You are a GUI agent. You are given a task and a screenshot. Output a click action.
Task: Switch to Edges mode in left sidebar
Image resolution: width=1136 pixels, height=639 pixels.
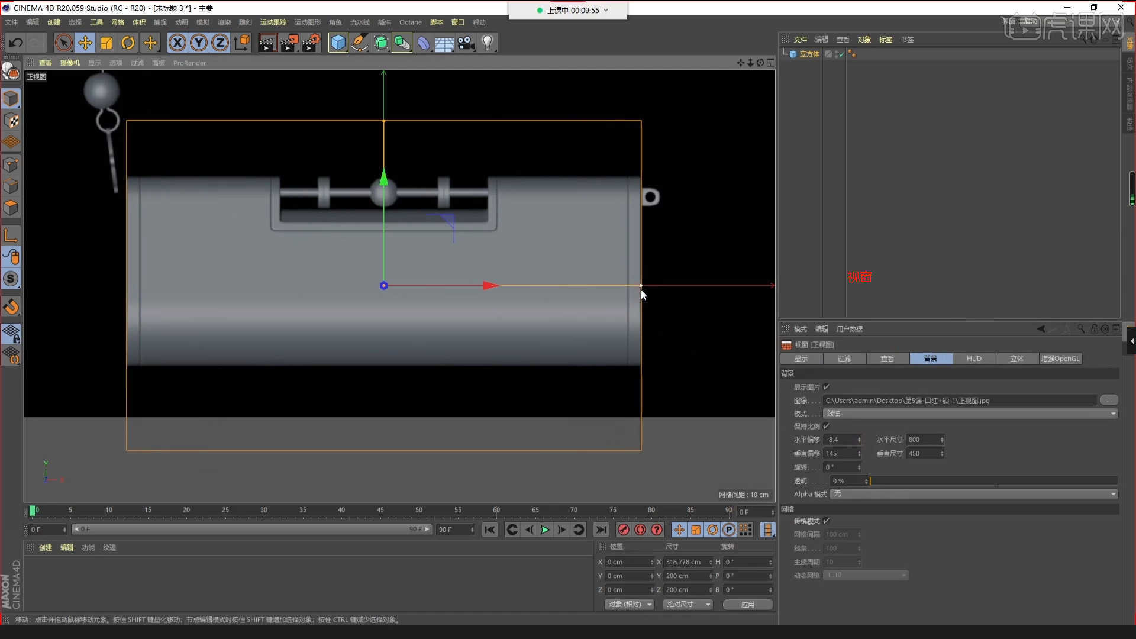click(x=11, y=186)
